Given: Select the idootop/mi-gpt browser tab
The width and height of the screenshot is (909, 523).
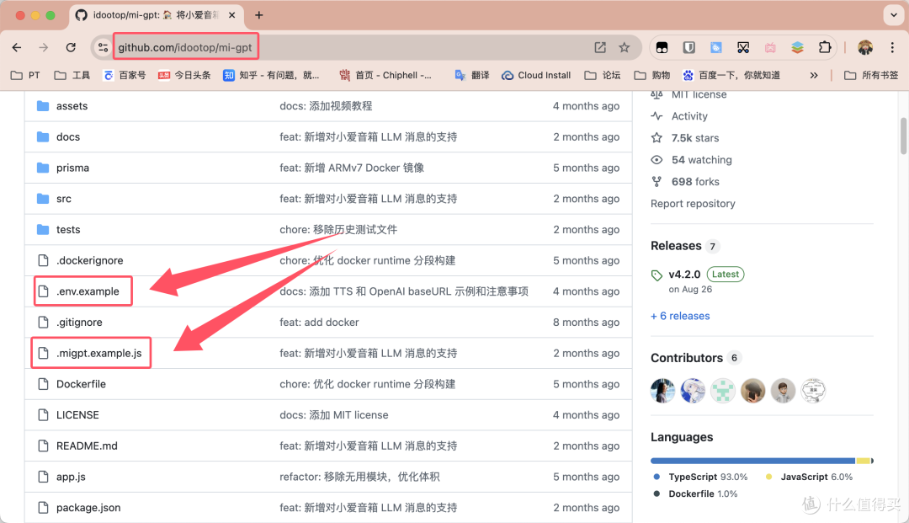Looking at the screenshot, I should click(x=157, y=15).
